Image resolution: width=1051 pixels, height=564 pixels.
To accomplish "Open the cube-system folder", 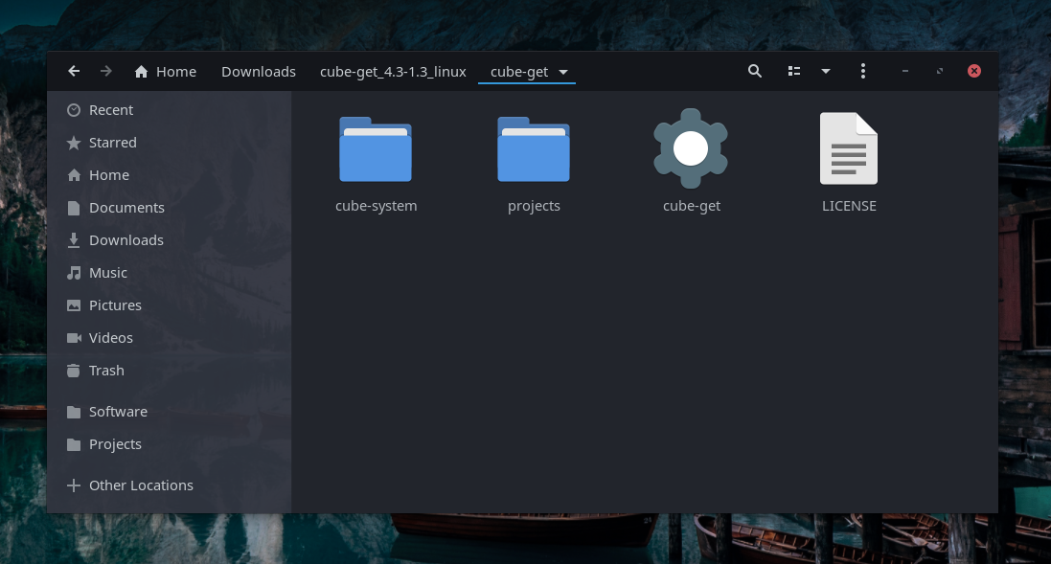I will point(376,150).
